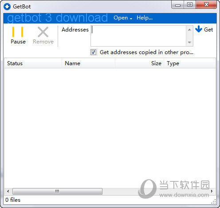Maximize the GetBot window
The width and height of the screenshot is (220, 208).
point(190,5)
